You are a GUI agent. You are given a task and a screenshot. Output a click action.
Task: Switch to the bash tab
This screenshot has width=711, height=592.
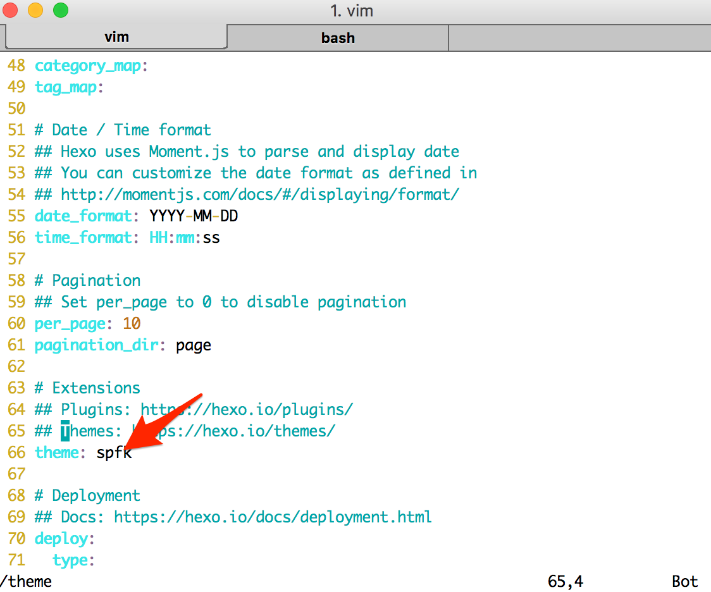(338, 38)
